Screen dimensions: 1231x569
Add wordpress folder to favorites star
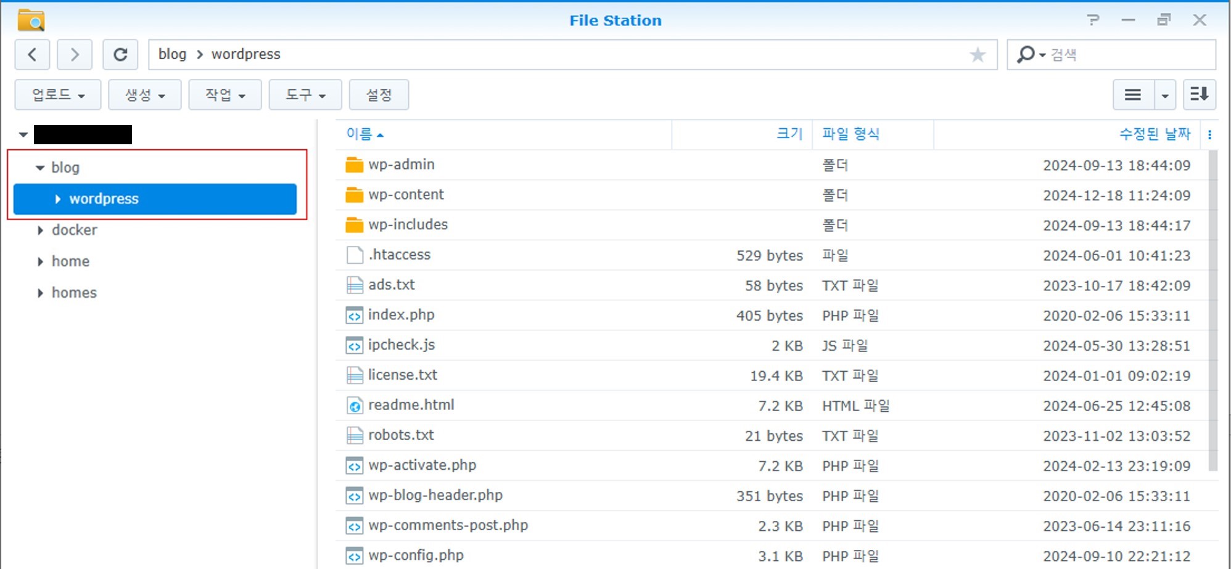978,55
